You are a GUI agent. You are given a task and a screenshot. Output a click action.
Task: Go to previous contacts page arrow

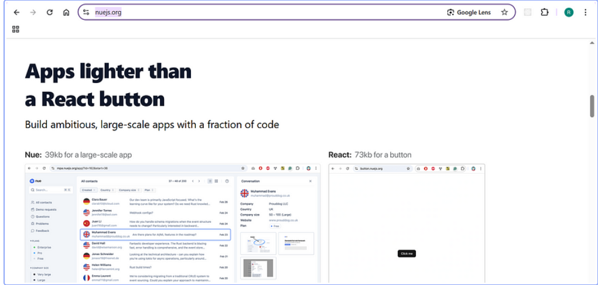tap(193, 181)
